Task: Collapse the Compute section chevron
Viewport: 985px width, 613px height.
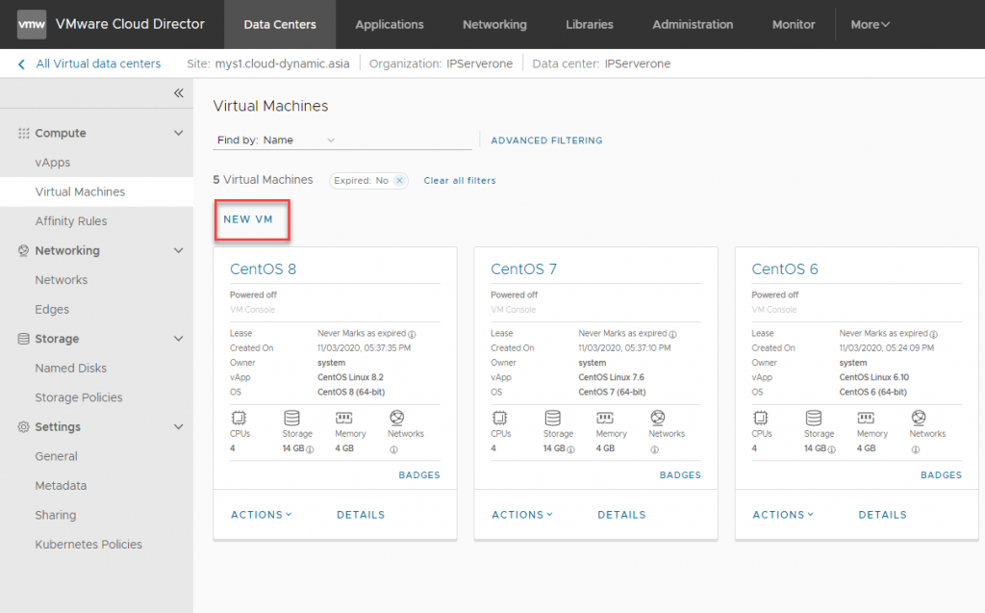Action: pyautogui.click(x=178, y=134)
